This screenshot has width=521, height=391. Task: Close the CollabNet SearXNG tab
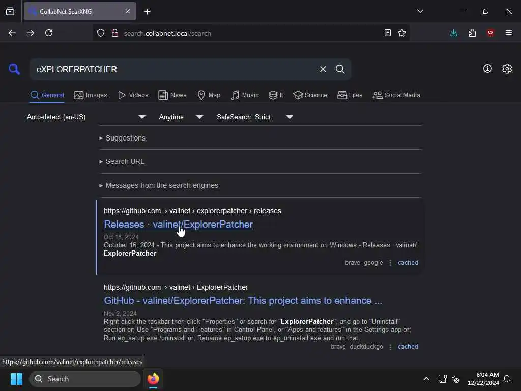128,11
